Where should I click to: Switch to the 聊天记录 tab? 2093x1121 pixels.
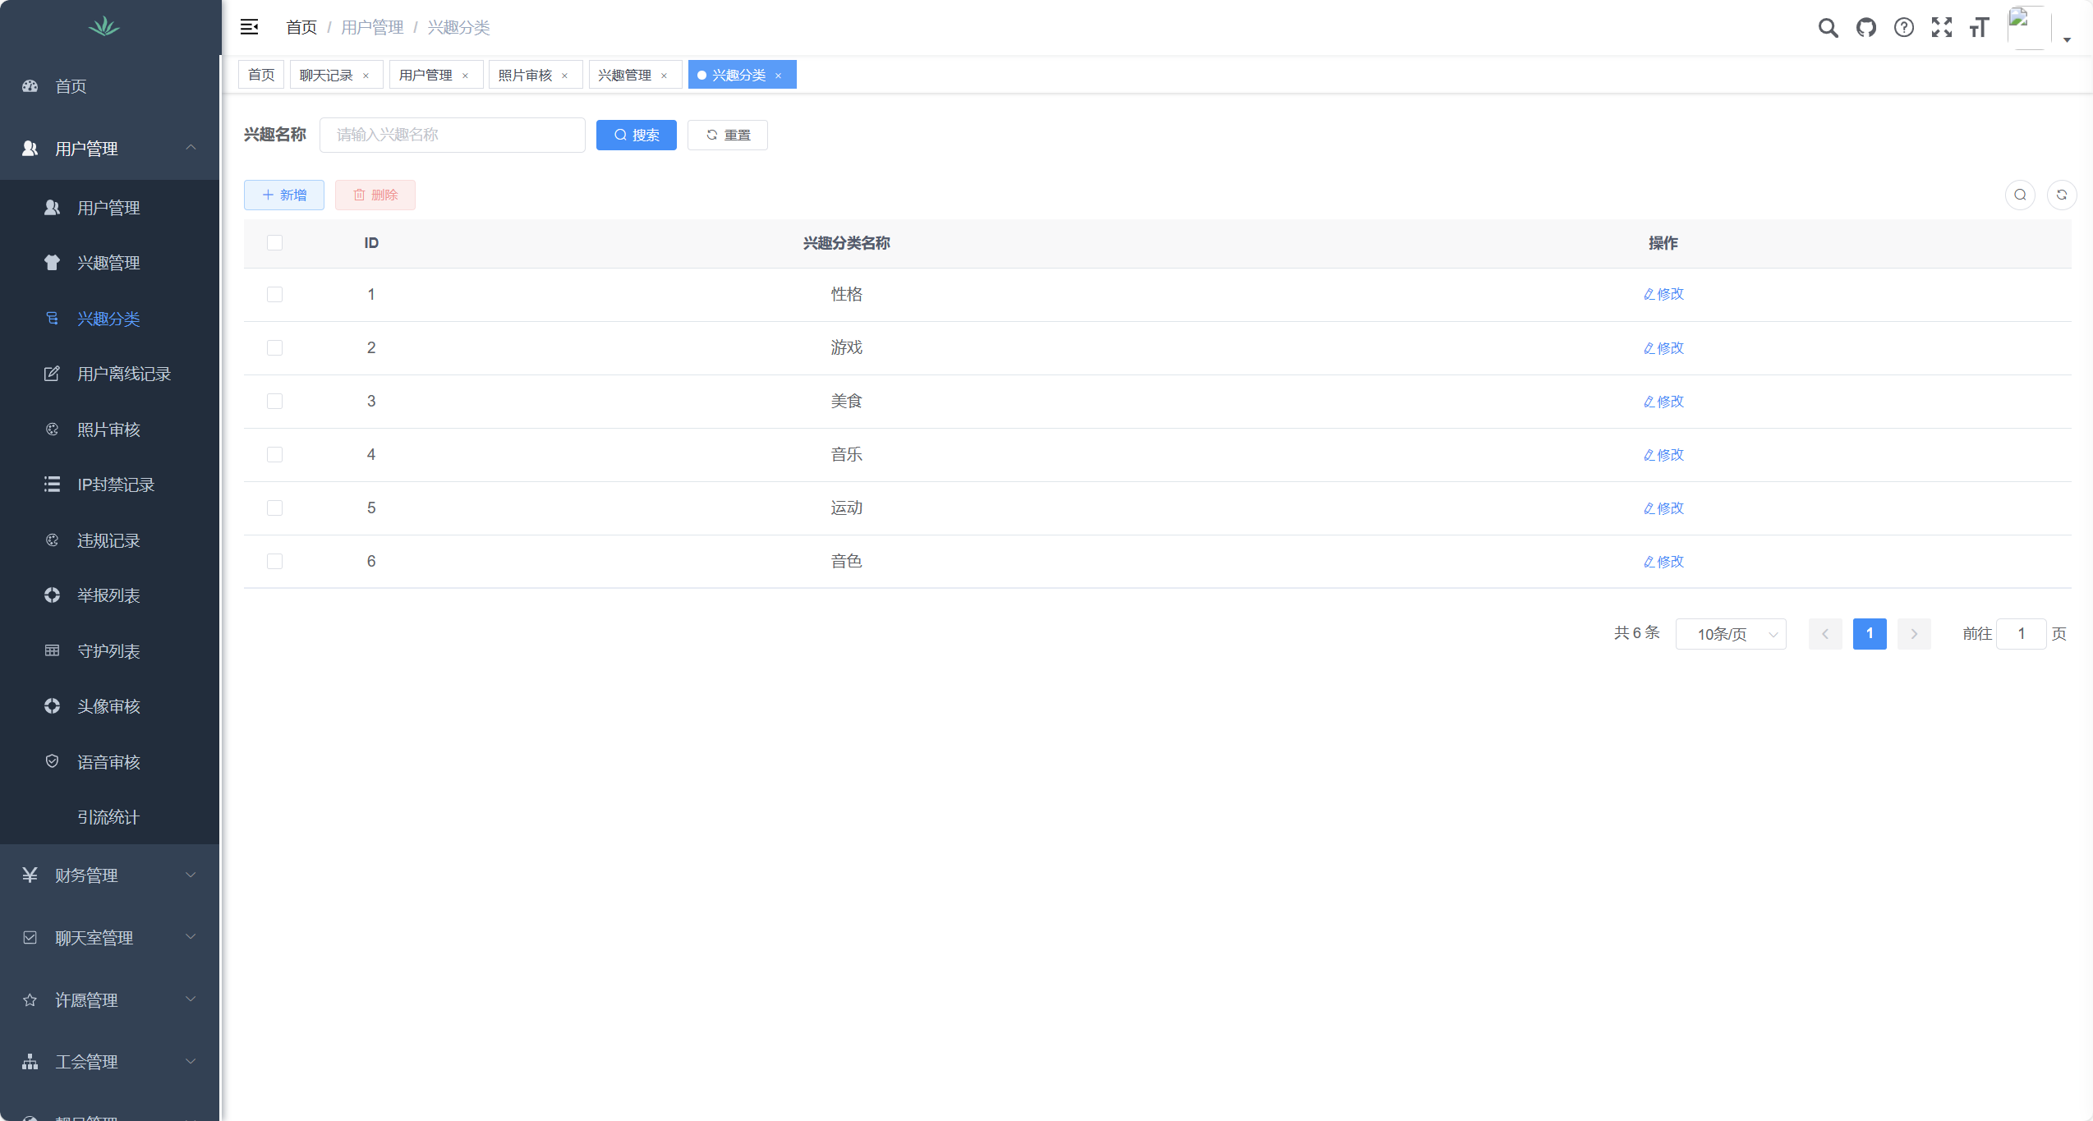pos(326,75)
